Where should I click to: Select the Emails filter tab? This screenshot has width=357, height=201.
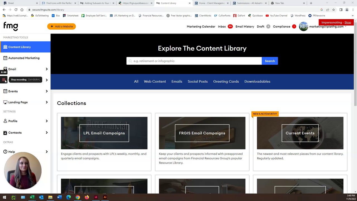pos(177,82)
